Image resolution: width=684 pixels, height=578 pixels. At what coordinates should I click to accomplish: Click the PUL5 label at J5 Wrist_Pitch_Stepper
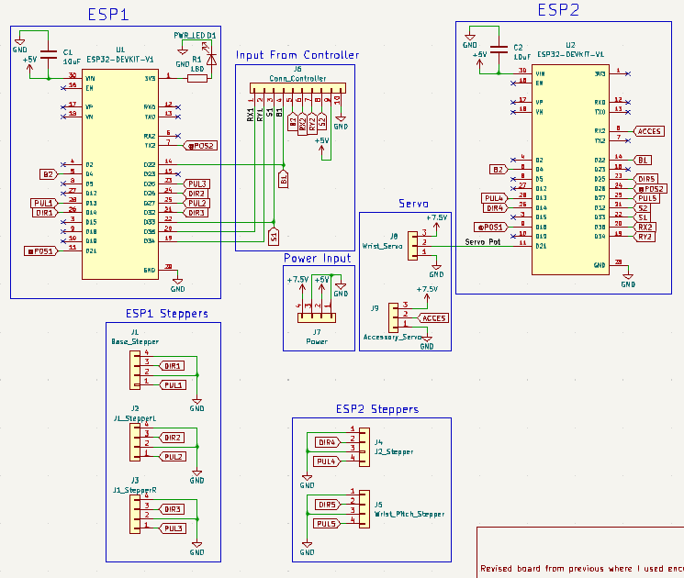tap(326, 524)
